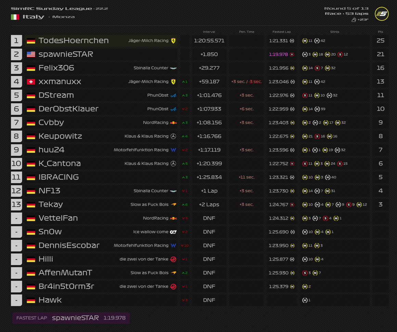Click the Pen. Time column header
Viewport: 397px width, 332px height.
(x=246, y=32)
